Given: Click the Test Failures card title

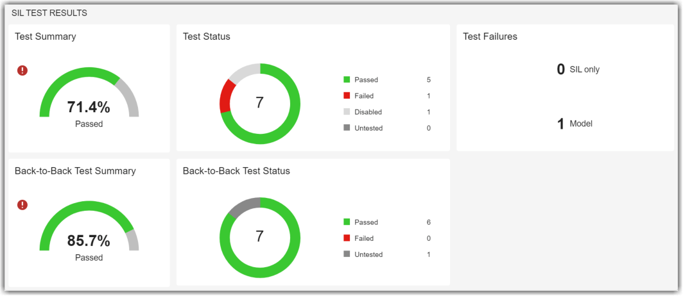Looking at the screenshot, I should tap(490, 37).
